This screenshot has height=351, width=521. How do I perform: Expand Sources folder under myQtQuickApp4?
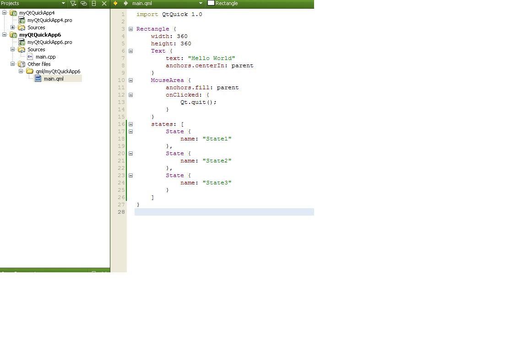pyautogui.click(x=13, y=27)
